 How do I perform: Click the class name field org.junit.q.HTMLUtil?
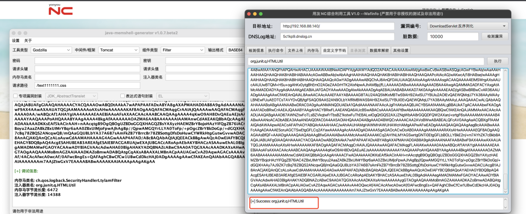(366, 62)
